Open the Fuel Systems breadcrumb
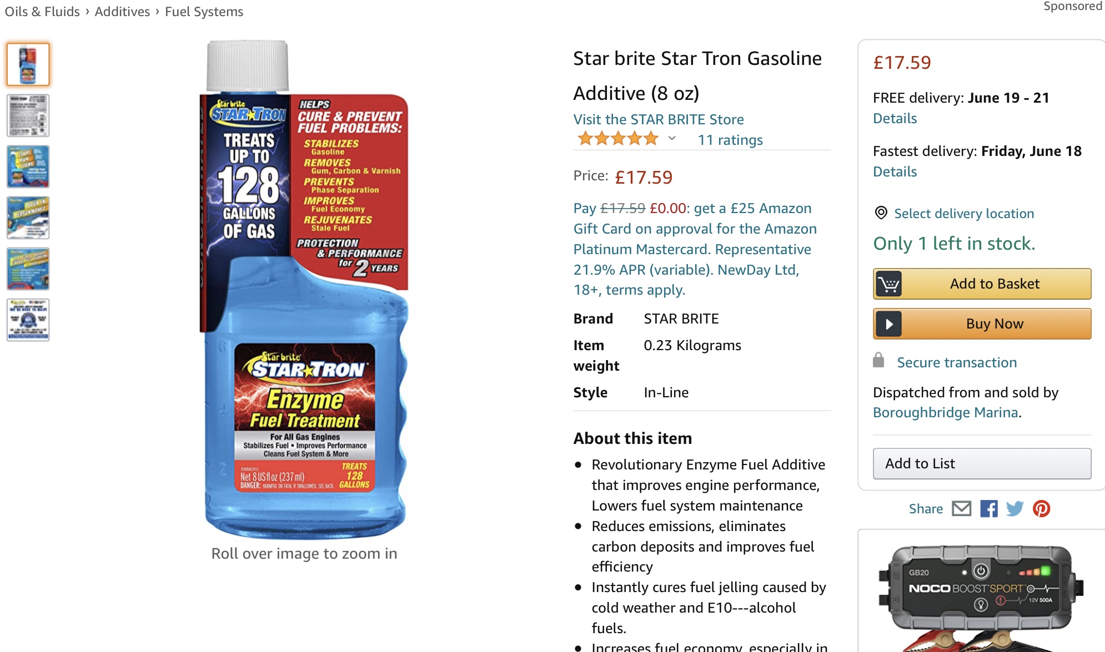1105x652 pixels. pyautogui.click(x=204, y=12)
